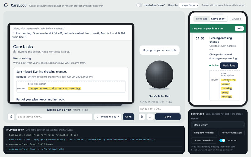Click the MCP inspector title
The width and height of the screenshot is (251, 157).
(x=15, y=130)
